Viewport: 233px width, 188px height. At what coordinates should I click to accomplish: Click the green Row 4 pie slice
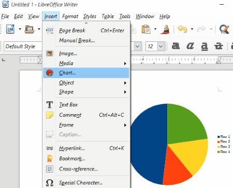point(185,126)
